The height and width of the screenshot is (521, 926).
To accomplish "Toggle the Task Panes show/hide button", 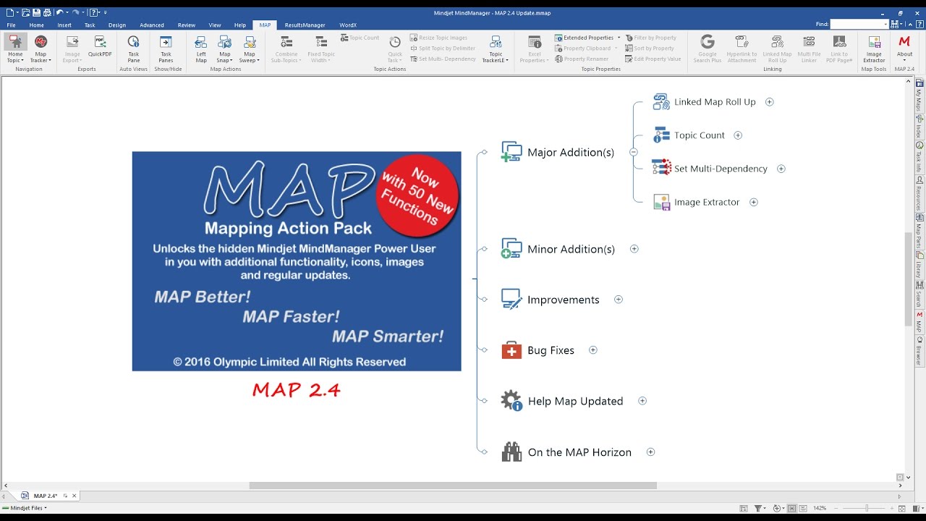I will [166, 48].
